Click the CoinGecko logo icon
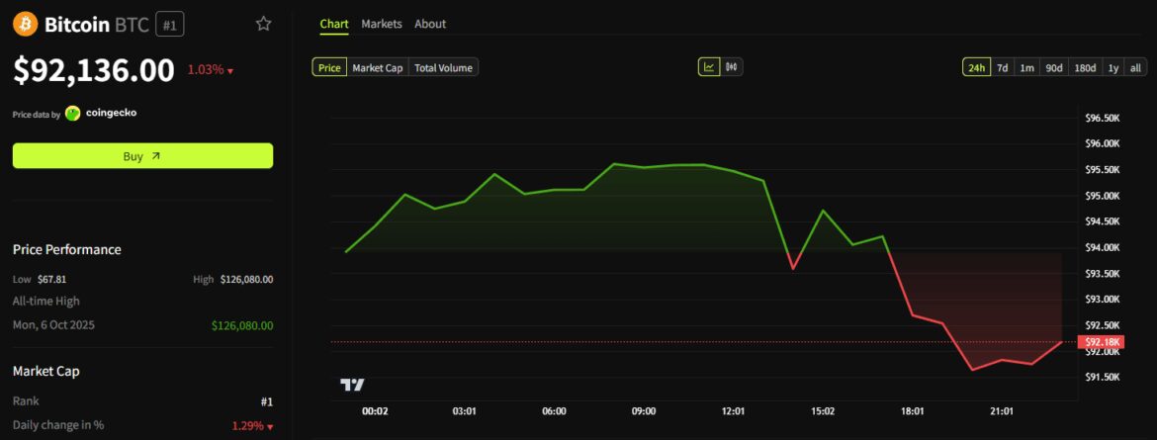Screen dimensions: 1157x440 click(73, 113)
